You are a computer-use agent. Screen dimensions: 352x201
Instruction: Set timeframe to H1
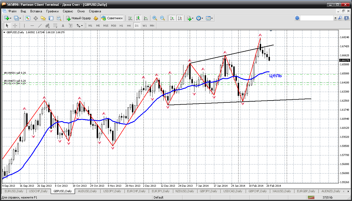(121, 26)
